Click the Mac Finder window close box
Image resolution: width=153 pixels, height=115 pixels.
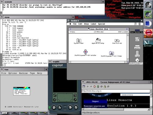(x=70, y=29)
